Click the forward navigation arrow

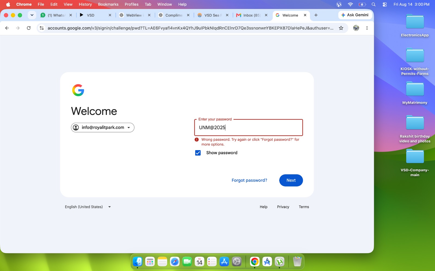tap(18, 28)
